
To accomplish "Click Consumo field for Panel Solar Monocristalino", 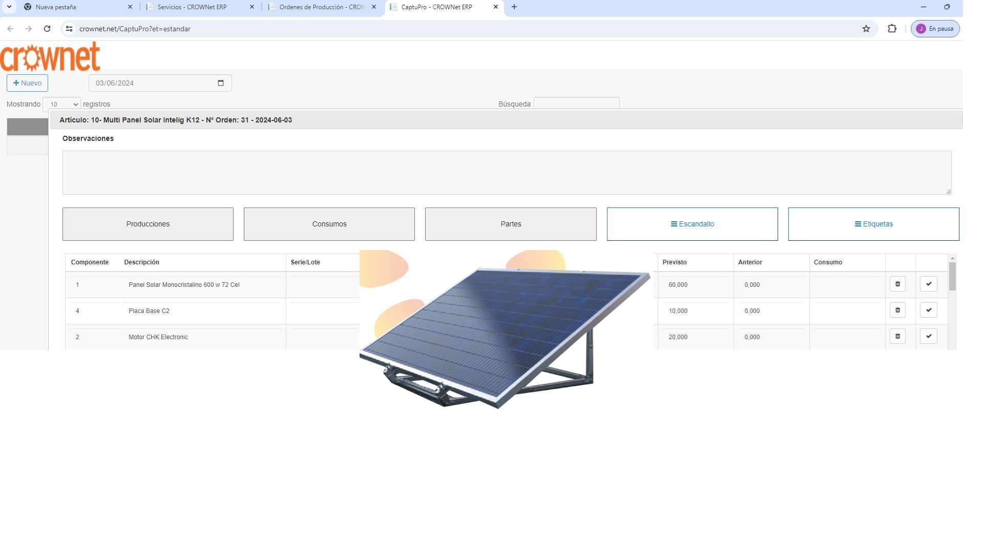I will click(x=847, y=284).
